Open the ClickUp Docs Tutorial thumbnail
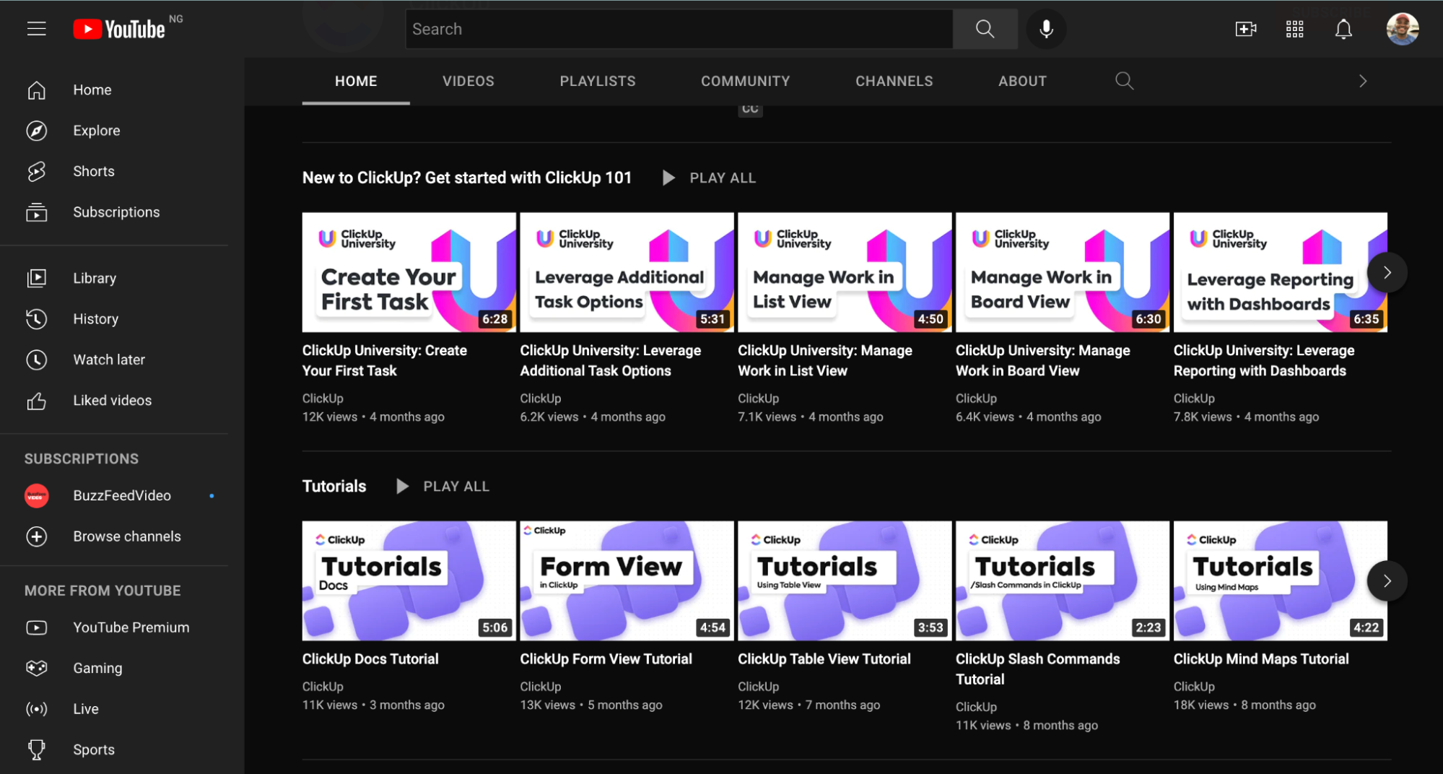This screenshot has height=774, width=1443. (x=409, y=580)
